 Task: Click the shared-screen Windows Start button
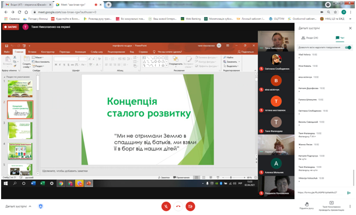[6, 183]
